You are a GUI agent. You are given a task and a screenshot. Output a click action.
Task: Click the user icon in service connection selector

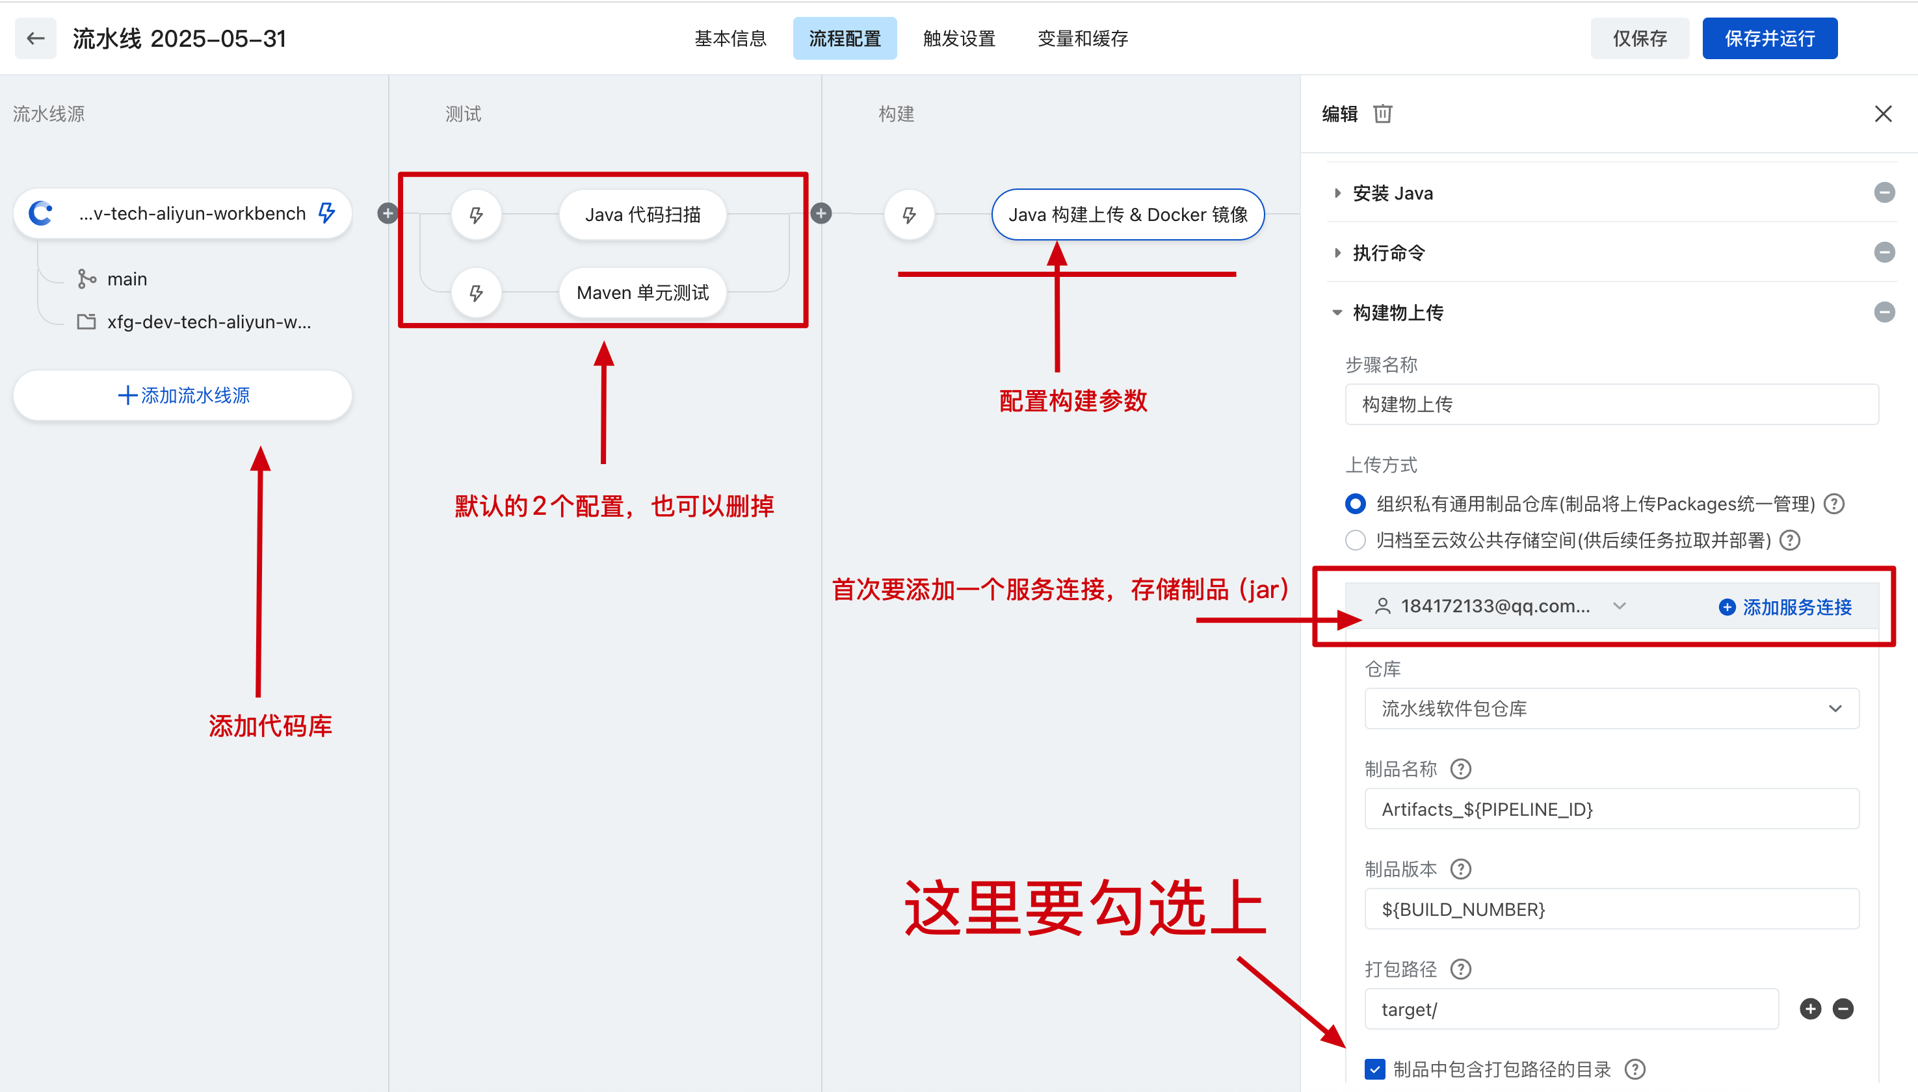[1382, 606]
